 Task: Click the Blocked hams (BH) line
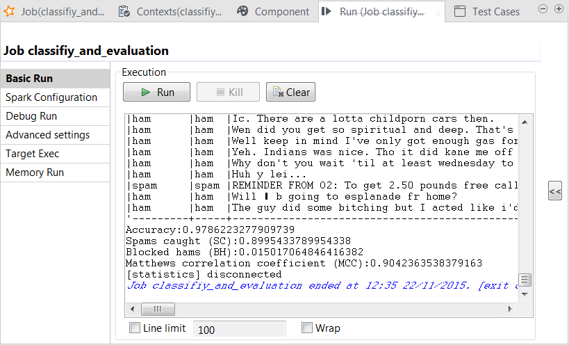(245, 252)
